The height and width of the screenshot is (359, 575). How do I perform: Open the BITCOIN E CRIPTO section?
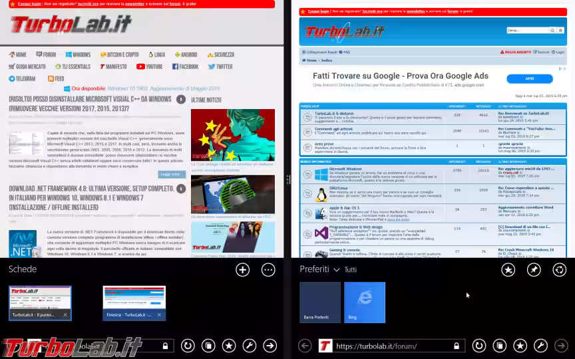pos(120,55)
